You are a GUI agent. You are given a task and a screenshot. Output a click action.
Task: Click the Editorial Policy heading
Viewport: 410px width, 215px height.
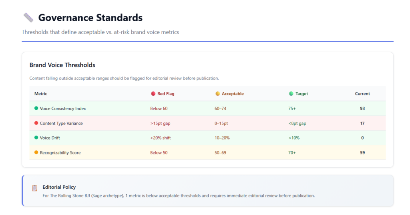59,187
